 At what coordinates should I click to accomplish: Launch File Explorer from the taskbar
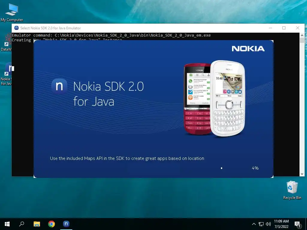point(37,224)
